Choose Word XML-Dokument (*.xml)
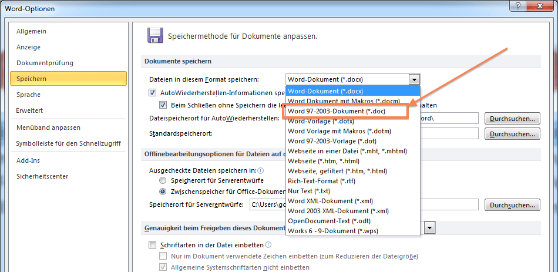 (353, 201)
